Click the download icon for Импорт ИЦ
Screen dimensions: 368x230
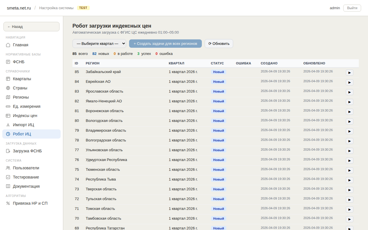coord(8,125)
